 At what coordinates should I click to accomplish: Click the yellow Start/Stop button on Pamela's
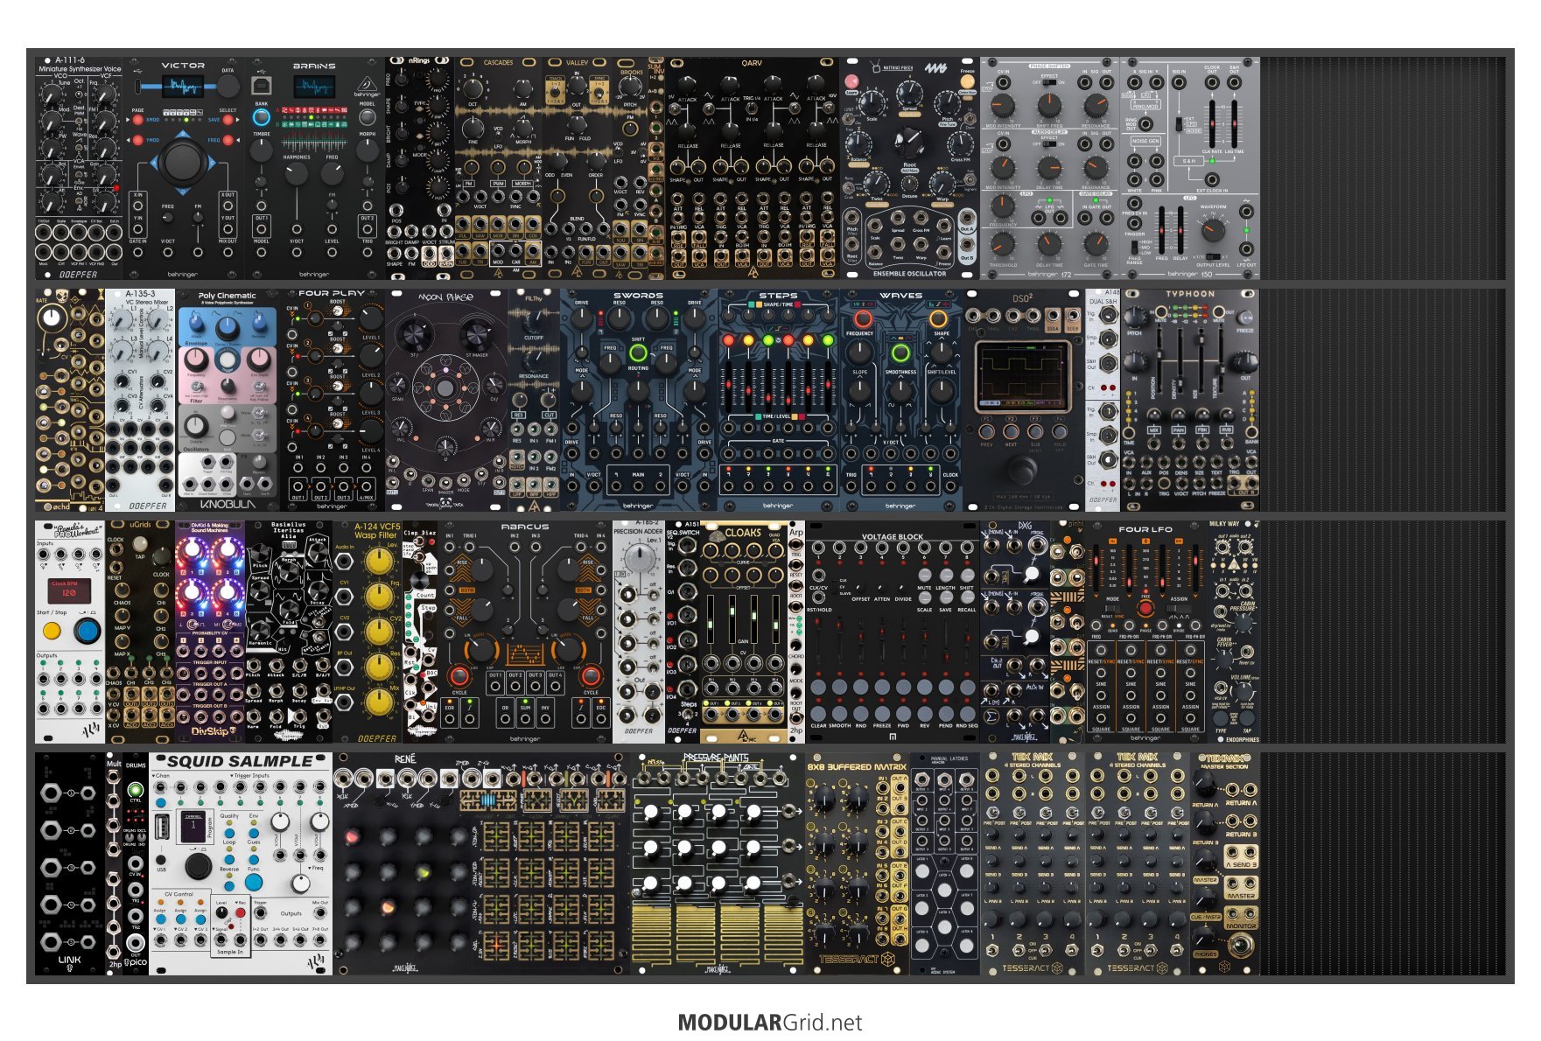(x=53, y=631)
